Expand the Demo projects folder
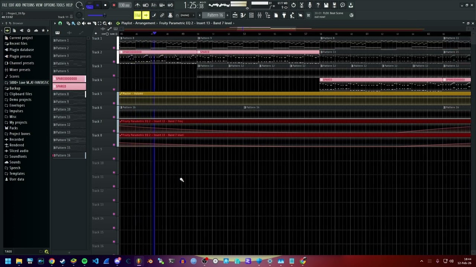 20,100
